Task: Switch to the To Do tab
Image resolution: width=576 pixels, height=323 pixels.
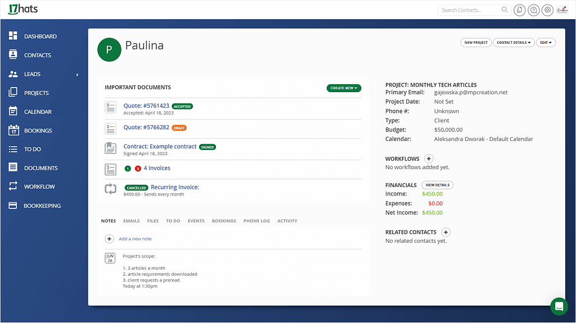Action: pyautogui.click(x=173, y=221)
